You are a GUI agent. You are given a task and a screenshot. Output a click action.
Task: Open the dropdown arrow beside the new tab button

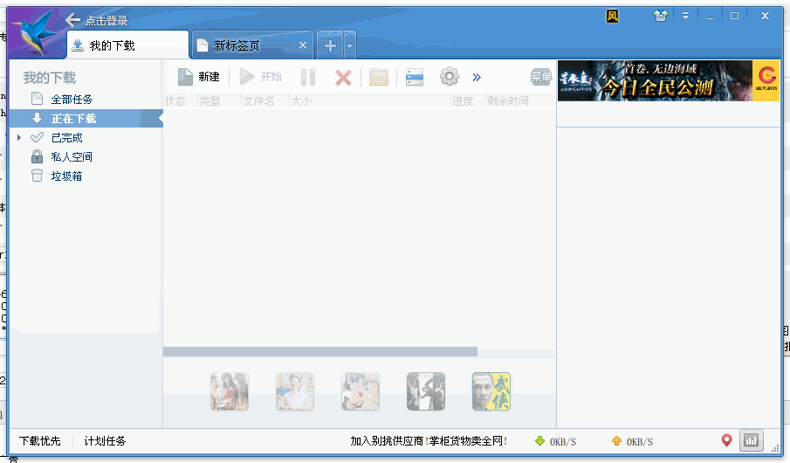click(x=349, y=45)
